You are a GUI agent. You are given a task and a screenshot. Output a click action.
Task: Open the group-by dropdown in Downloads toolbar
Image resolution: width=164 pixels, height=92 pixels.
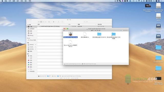(49, 22)
